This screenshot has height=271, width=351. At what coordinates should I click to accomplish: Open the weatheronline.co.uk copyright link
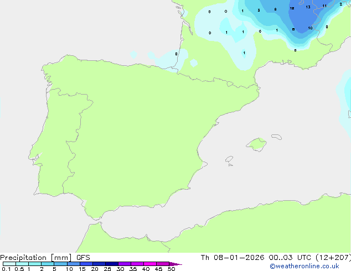304,266
